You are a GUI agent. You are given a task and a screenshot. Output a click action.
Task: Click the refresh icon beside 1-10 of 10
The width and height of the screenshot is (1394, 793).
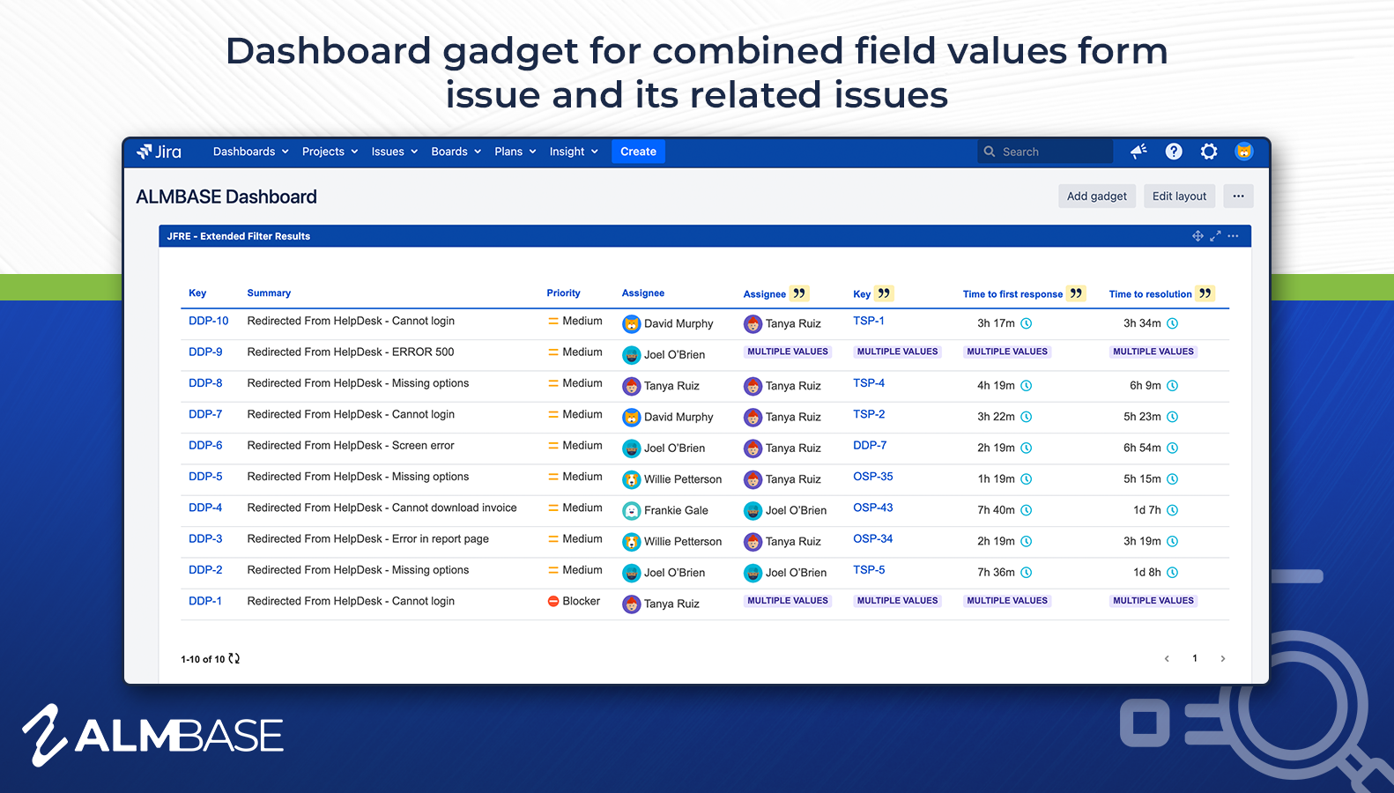tap(234, 658)
